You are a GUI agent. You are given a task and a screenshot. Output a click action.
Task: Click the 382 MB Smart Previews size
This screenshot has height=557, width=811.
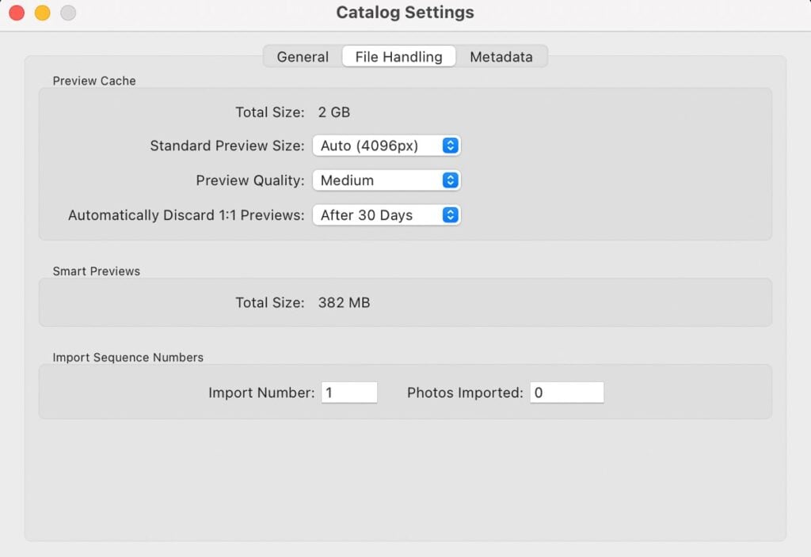[x=344, y=302]
